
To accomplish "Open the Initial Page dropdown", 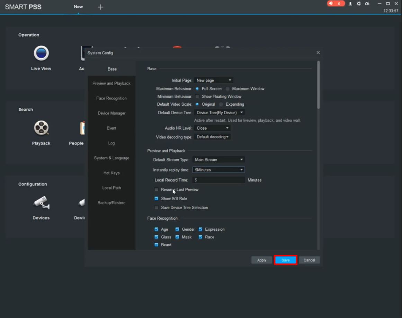I will coord(214,80).
